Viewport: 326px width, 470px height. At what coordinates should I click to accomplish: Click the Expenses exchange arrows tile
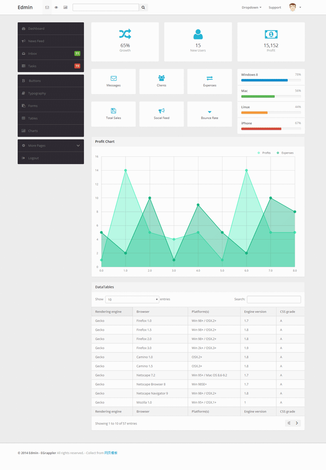(209, 81)
